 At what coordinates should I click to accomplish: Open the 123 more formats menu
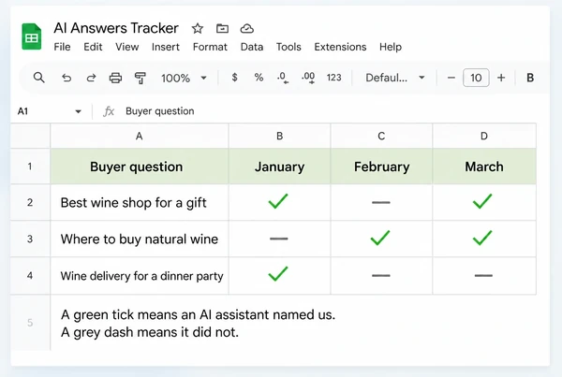pos(333,78)
